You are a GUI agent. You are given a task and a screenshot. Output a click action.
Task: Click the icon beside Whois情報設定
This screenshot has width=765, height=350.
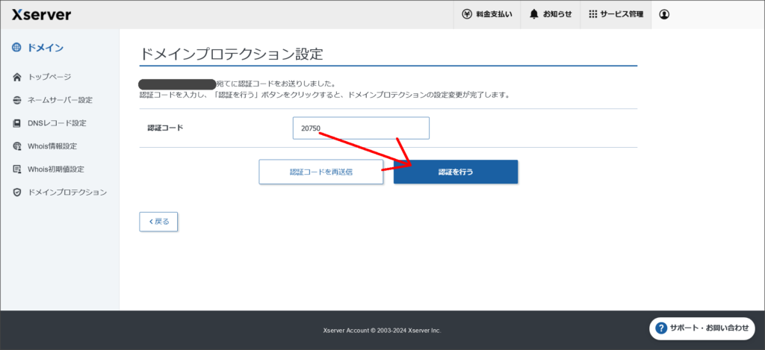coord(17,146)
